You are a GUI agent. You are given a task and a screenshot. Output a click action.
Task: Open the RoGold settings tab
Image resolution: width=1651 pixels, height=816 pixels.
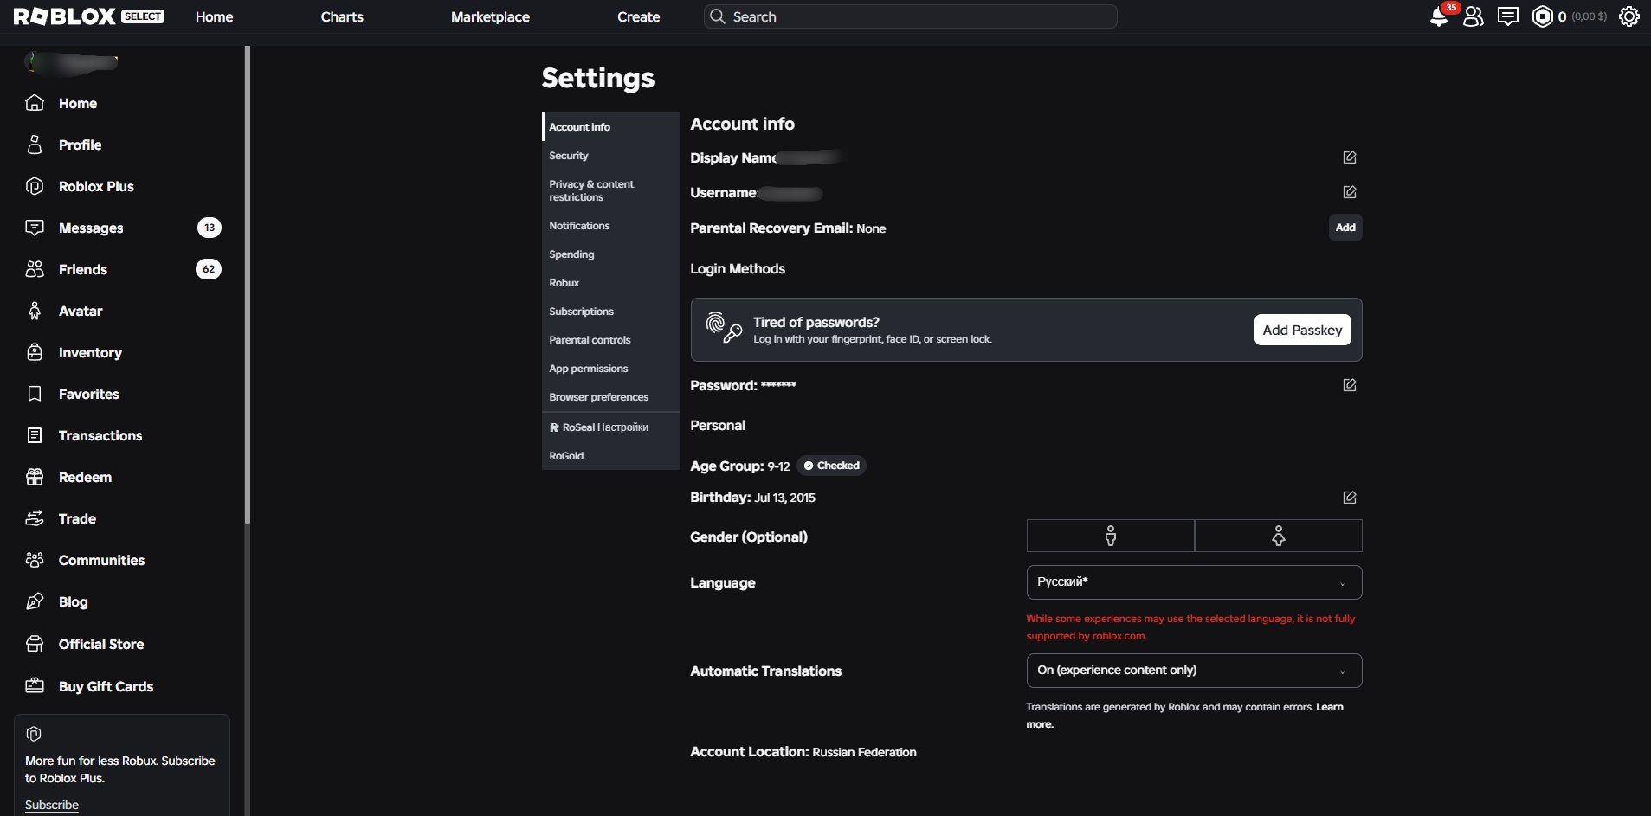click(x=611, y=456)
